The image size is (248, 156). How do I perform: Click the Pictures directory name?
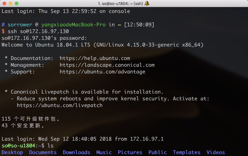click(x=130, y=152)
